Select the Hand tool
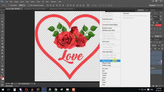The height and width of the screenshot is (92, 164). pyautogui.click(x=2, y=70)
